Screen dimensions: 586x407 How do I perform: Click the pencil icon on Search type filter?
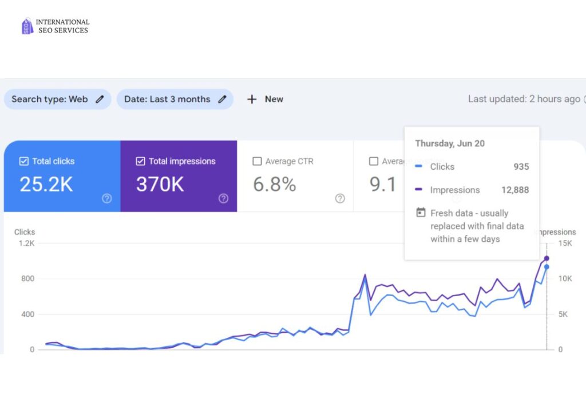[100, 99]
